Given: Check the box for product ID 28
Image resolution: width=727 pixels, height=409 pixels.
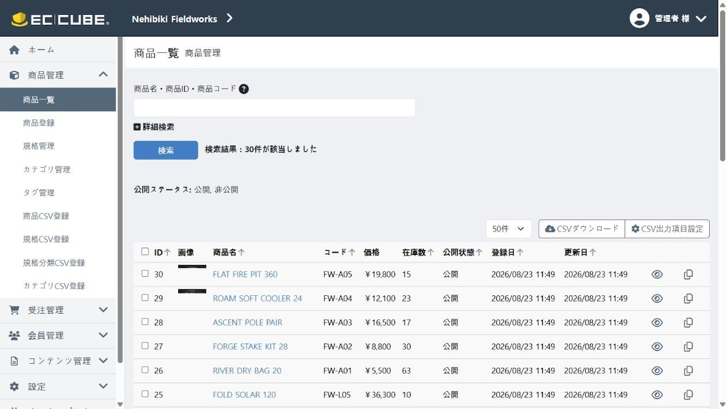Looking at the screenshot, I should pos(145,321).
